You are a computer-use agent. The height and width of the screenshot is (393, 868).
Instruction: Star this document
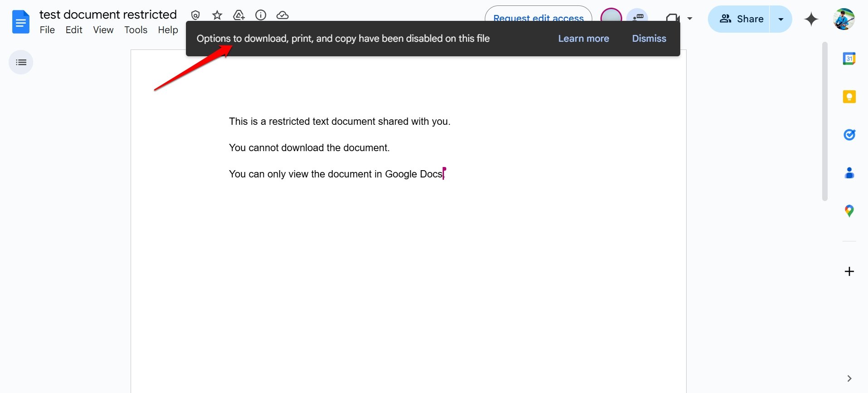[217, 15]
